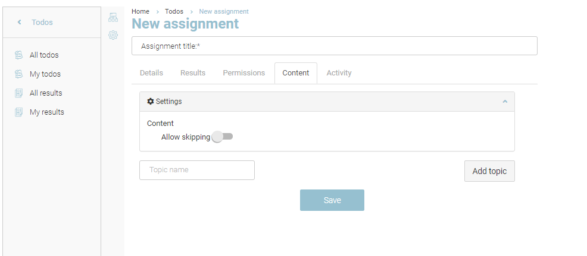Collapse the Settings panel with chevron

(x=505, y=102)
